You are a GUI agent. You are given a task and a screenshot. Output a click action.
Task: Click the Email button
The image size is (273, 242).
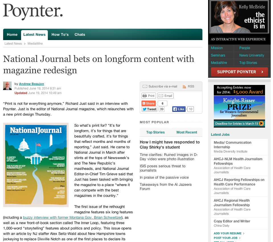tap(165, 96)
